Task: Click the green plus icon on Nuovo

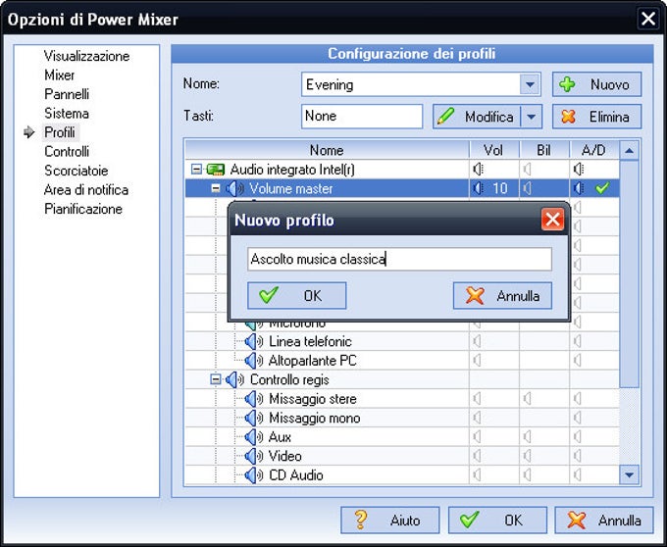Action: (x=567, y=84)
